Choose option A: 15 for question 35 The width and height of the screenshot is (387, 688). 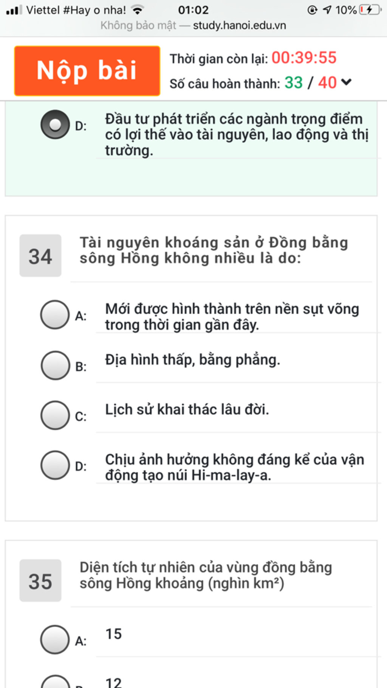(x=55, y=640)
